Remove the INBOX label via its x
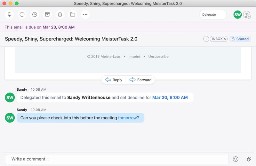Screen dimensions: 256x166 click(225, 39)
